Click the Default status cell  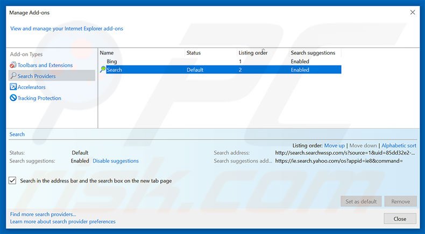[195, 70]
